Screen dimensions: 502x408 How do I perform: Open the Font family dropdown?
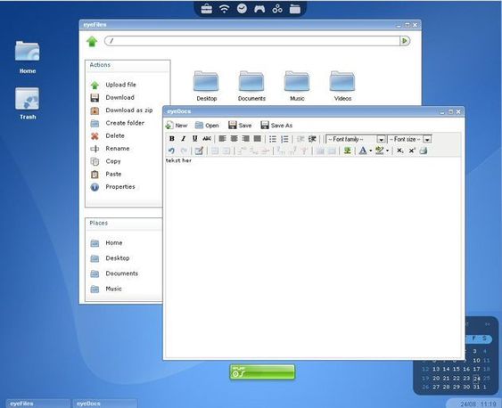click(356, 139)
